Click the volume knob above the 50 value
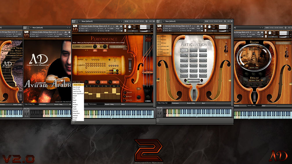The height and width of the screenshot is (164, 292). point(95,46)
